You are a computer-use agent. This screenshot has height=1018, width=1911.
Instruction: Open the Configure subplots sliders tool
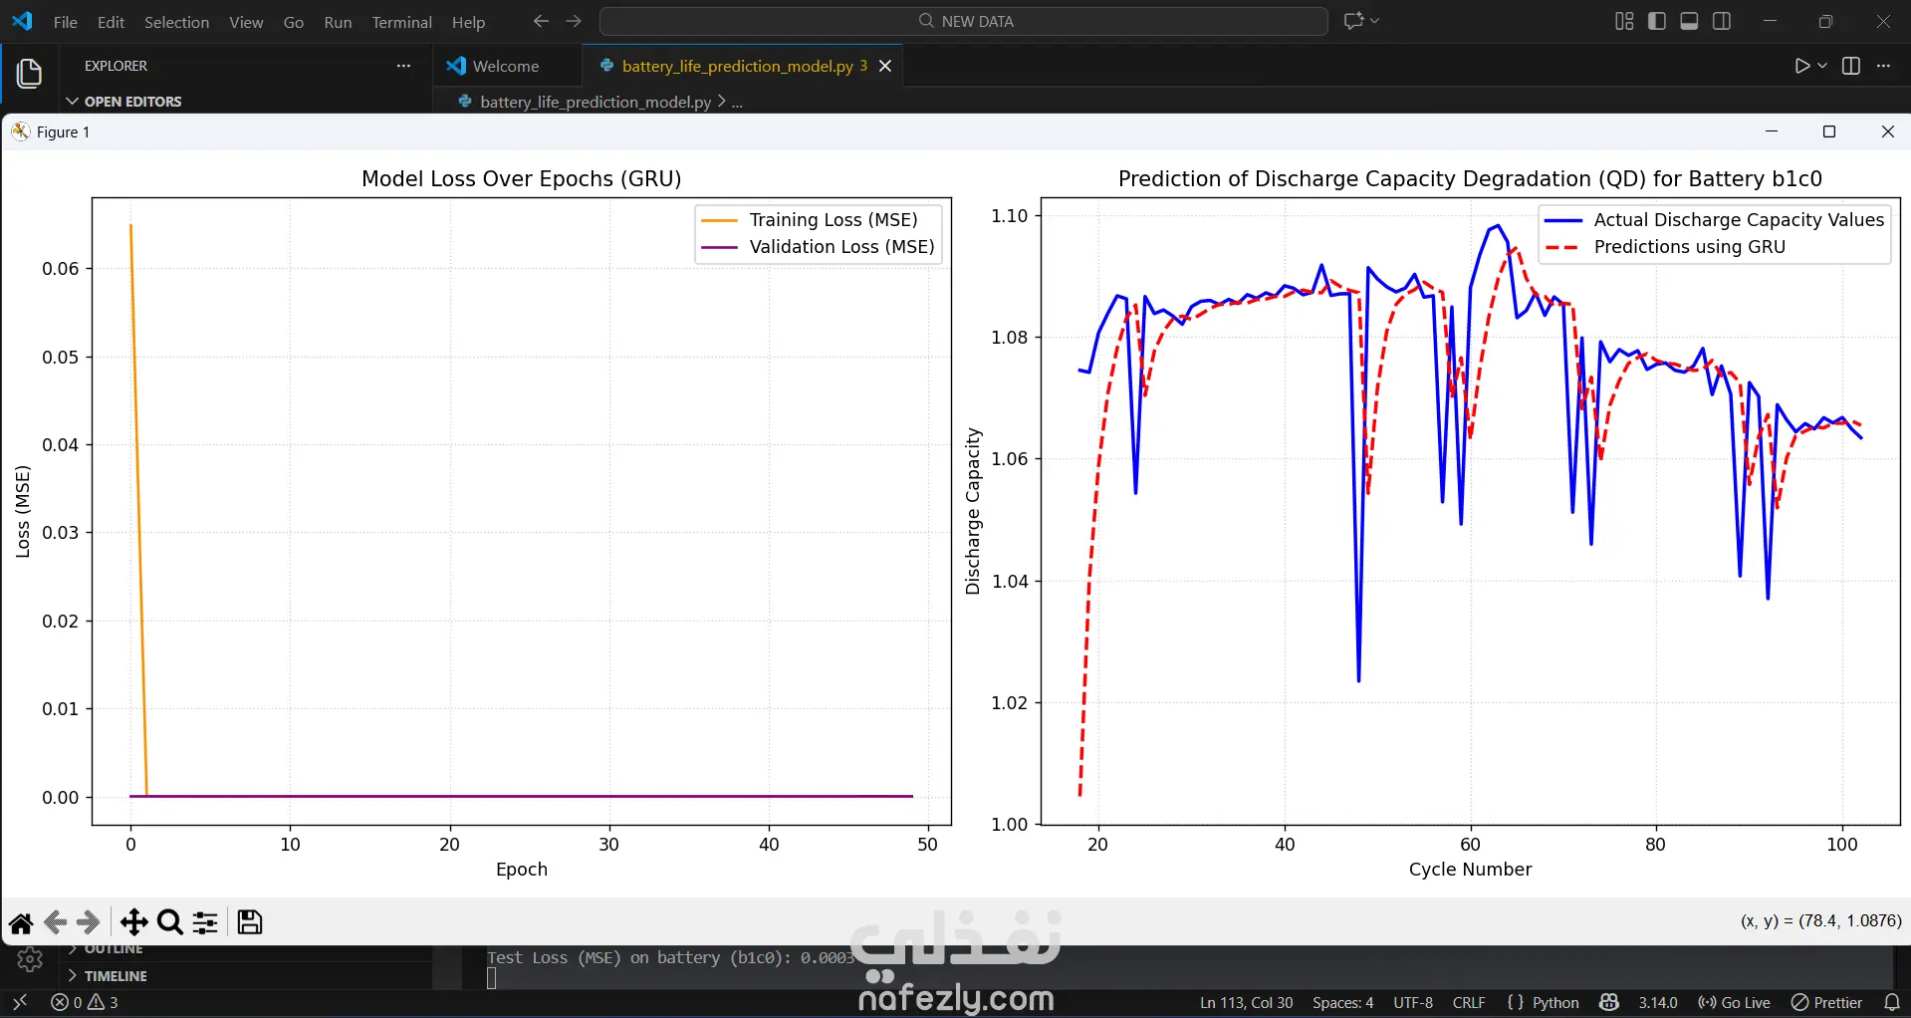pos(205,922)
